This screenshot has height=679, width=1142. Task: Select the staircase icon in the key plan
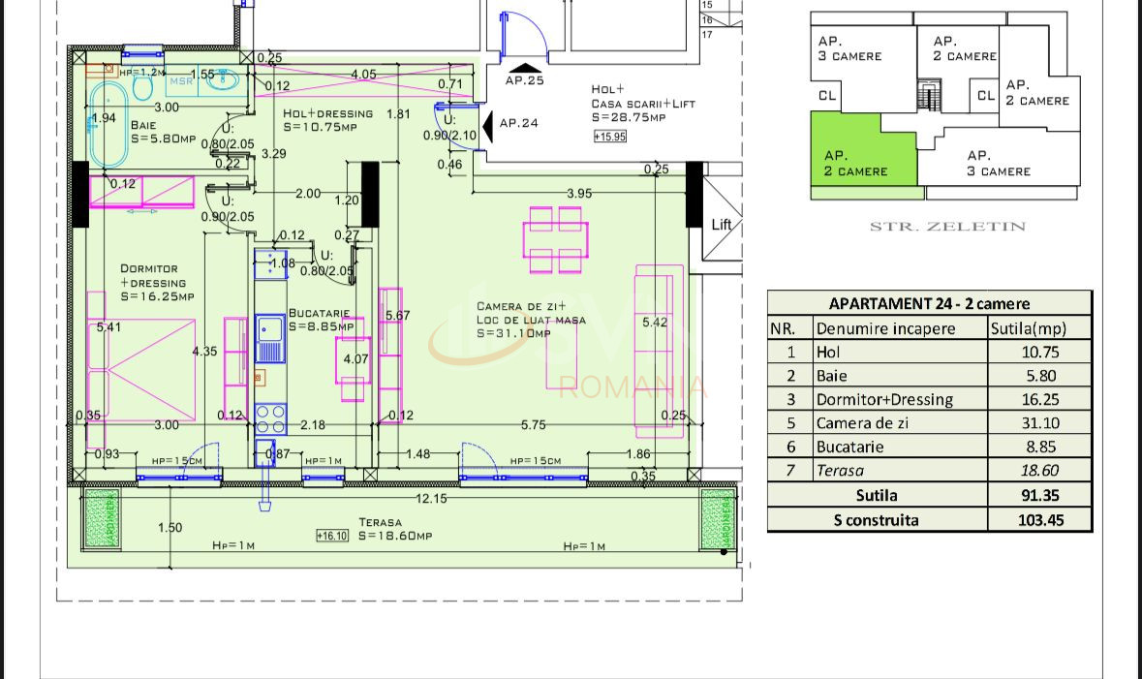(928, 92)
